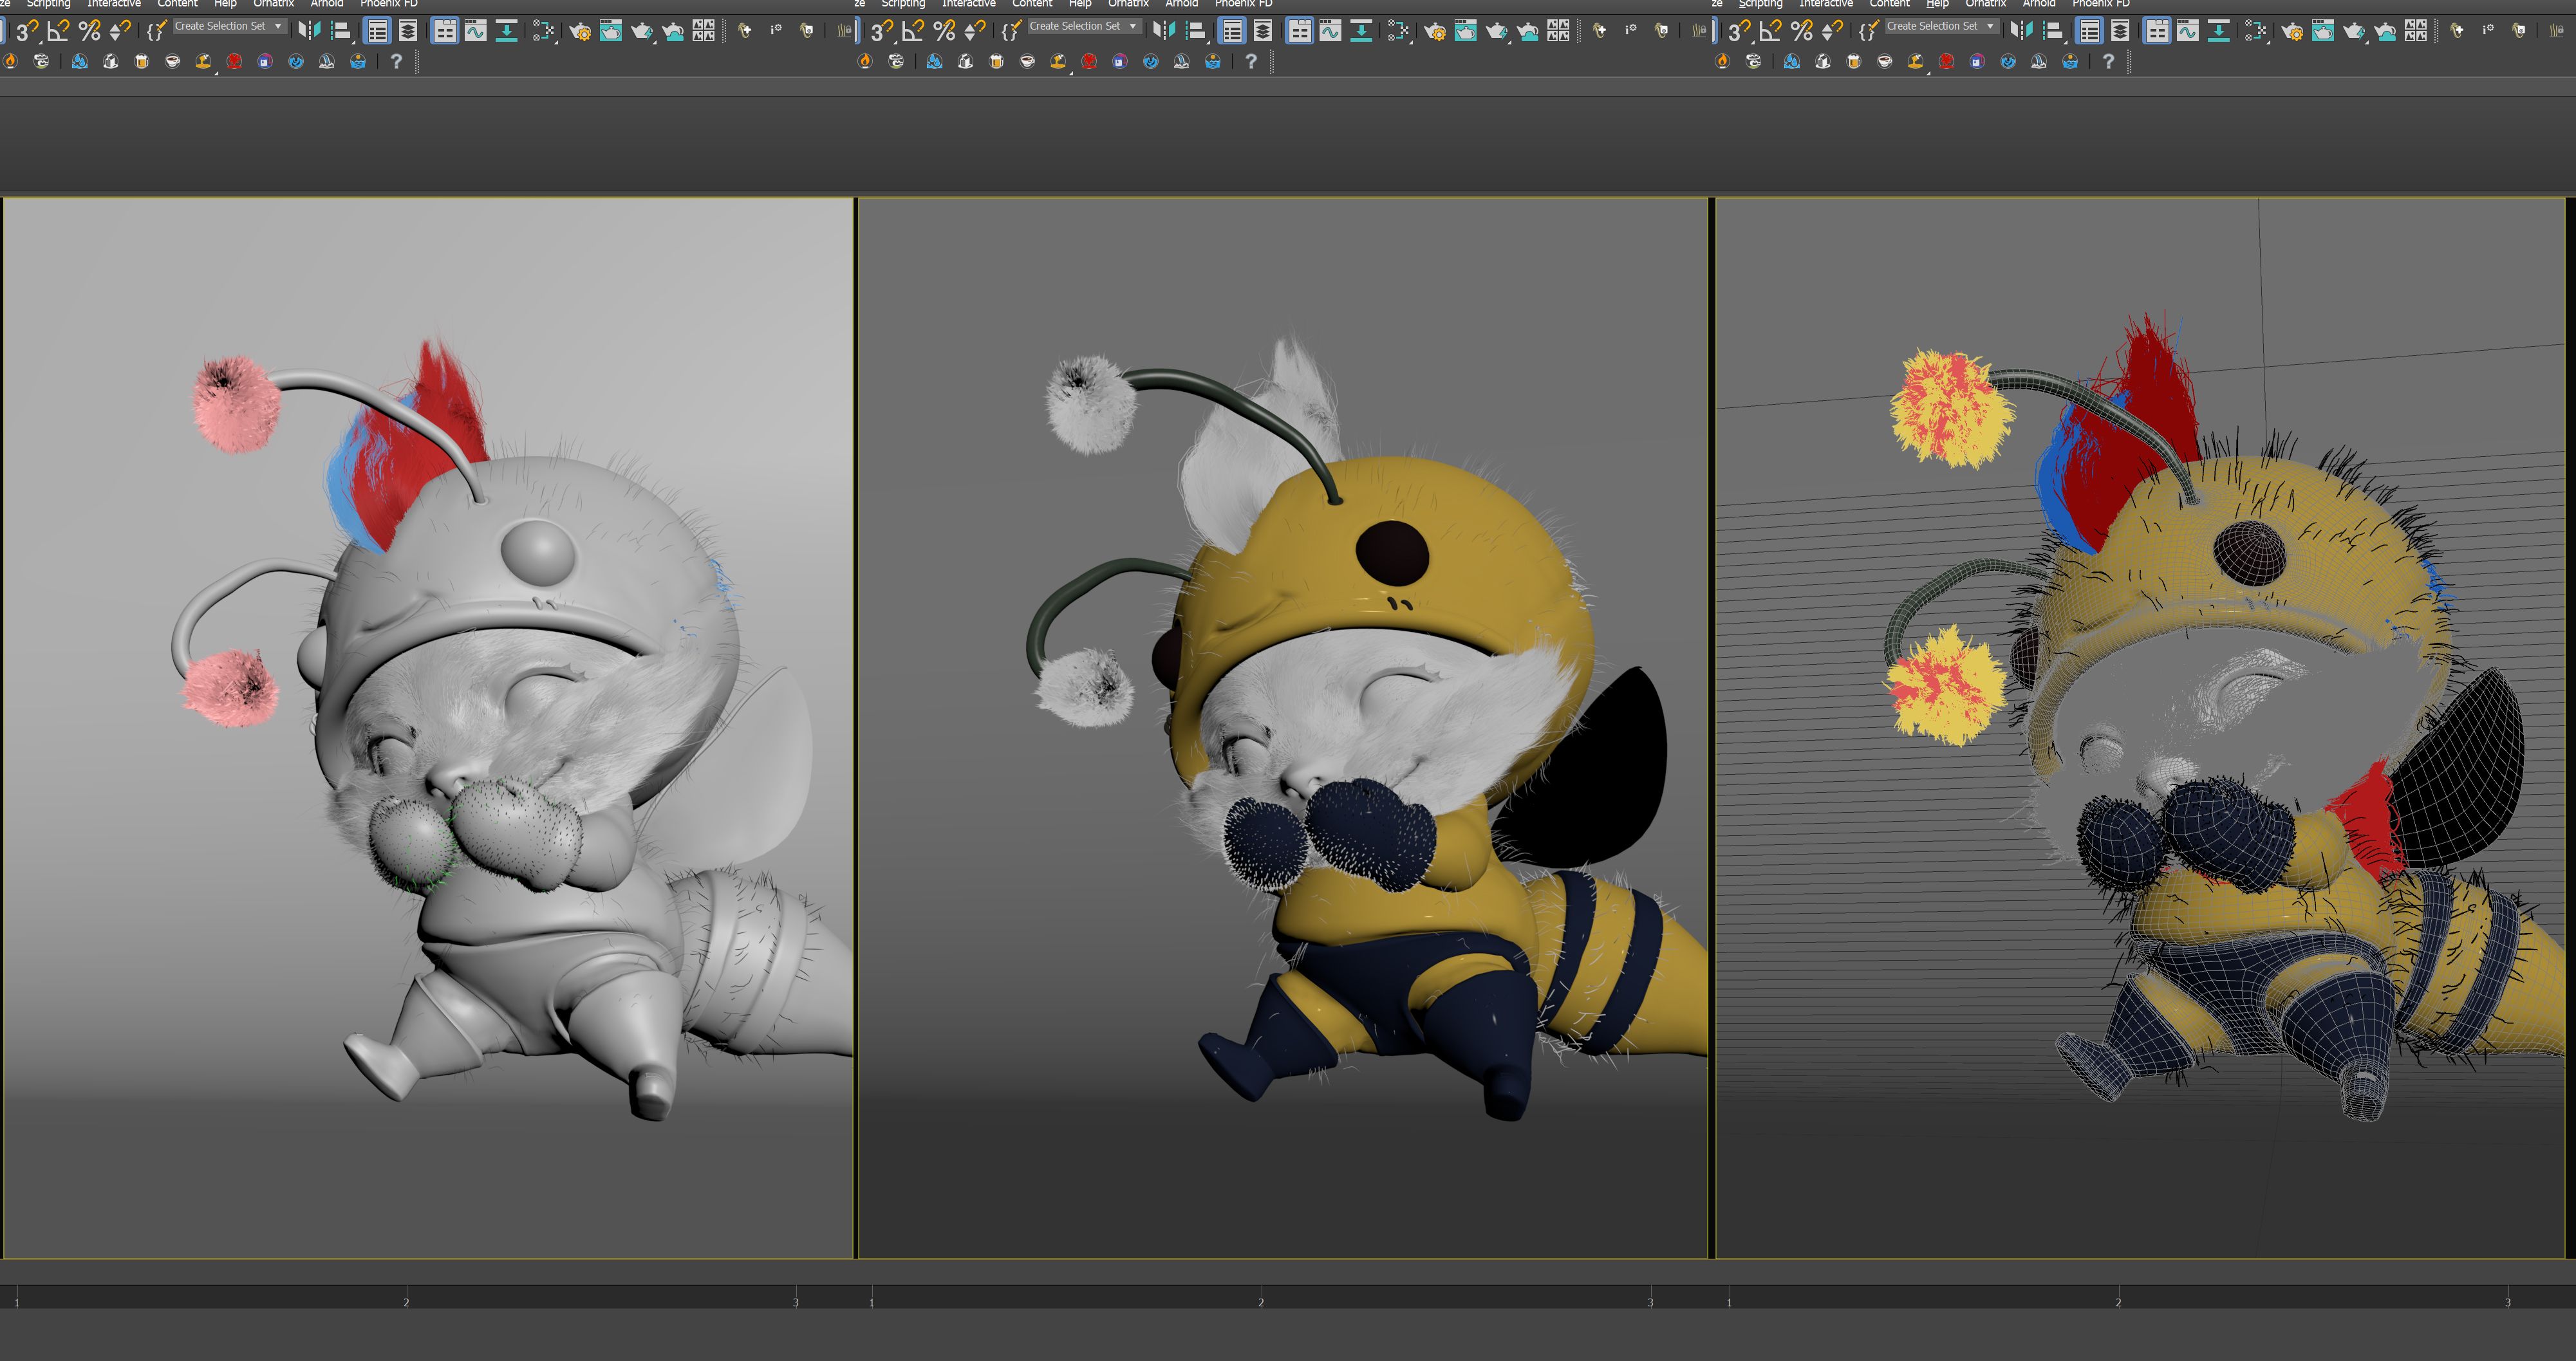Image resolution: width=2576 pixels, height=1361 pixels.
Task: Open Arnold menu in middle menu bar
Action: coord(1181,4)
